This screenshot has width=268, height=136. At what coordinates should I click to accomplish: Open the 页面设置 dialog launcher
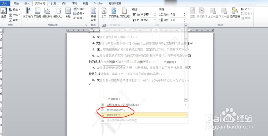tap(86, 25)
